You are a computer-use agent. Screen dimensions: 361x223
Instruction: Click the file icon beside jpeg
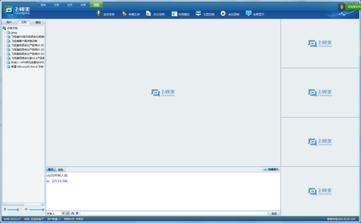coord(8,32)
